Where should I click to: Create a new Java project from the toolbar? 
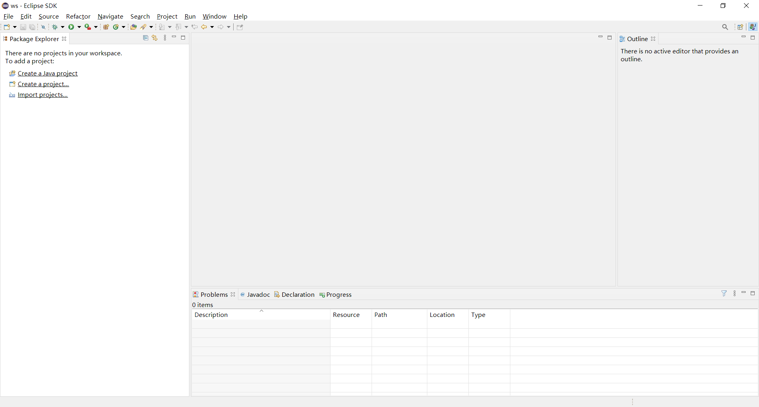coord(106,27)
